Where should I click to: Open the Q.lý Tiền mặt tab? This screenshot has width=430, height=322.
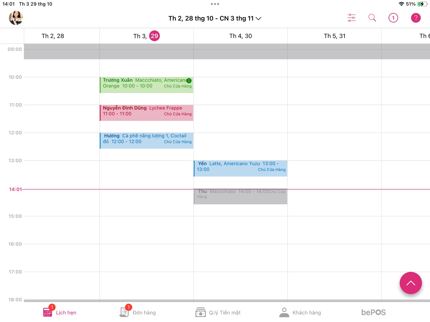pos(218,312)
